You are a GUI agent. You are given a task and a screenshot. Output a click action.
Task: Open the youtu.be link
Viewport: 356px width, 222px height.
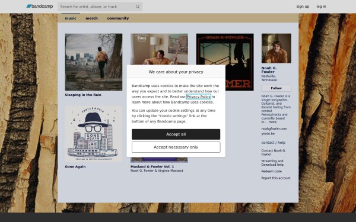[x=268, y=134]
